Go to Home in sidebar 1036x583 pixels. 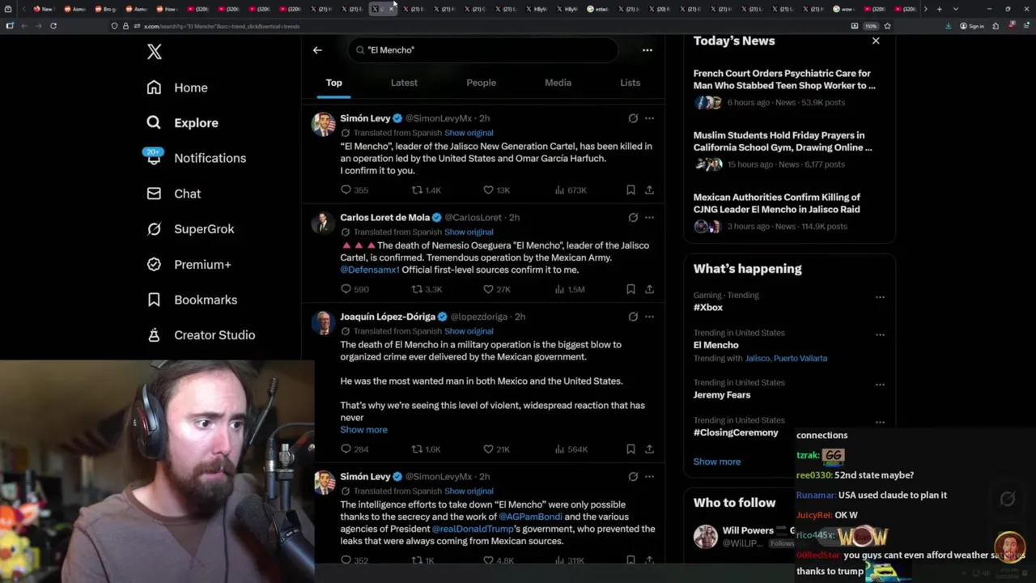click(x=177, y=87)
